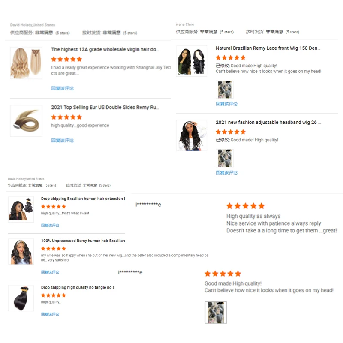
Task: Click reply link under Natural Brazilian Remy wig review
Action: coord(227,104)
